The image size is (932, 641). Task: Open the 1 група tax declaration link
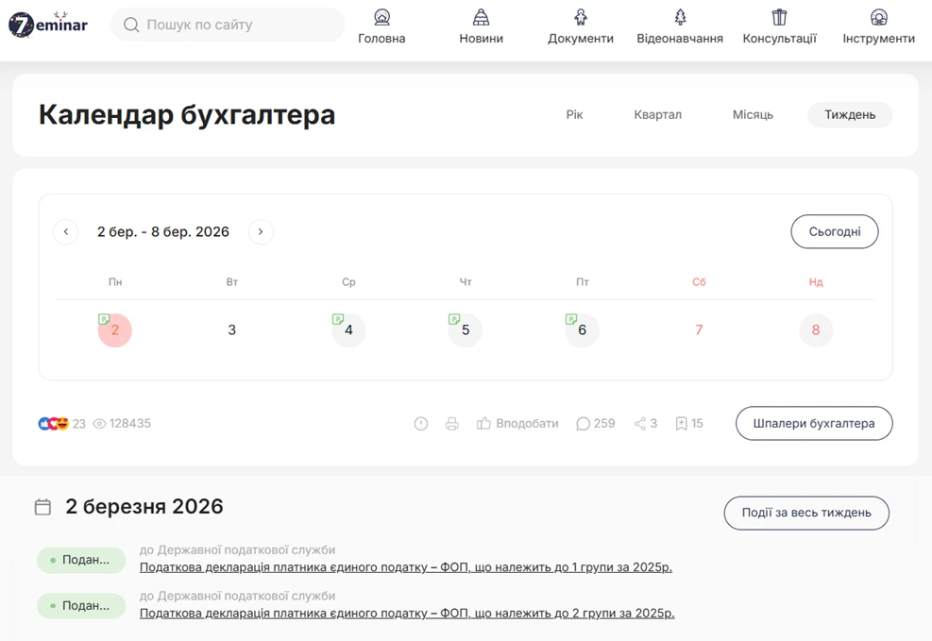(x=406, y=566)
